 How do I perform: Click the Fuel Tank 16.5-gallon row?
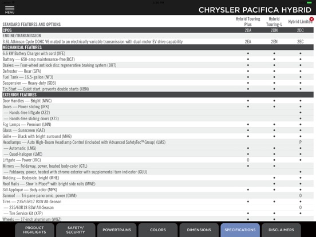(x=158, y=77)
